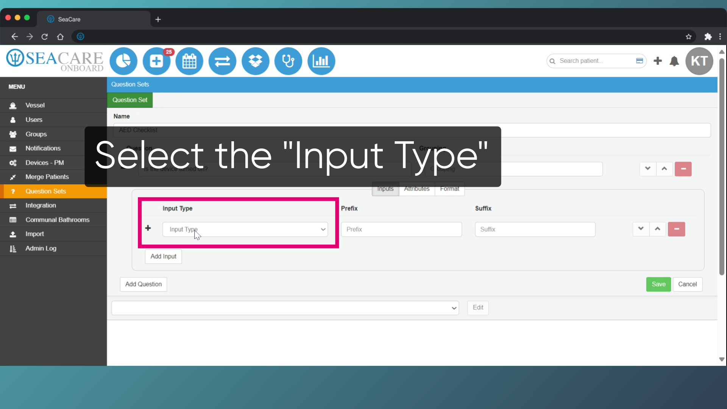Open Communal Bathrooms in the side menu

coord(53,220)
